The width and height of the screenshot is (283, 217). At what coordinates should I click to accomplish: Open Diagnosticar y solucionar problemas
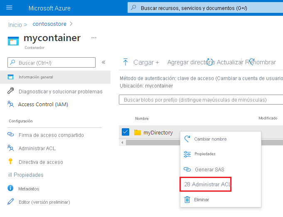point(60,92)
